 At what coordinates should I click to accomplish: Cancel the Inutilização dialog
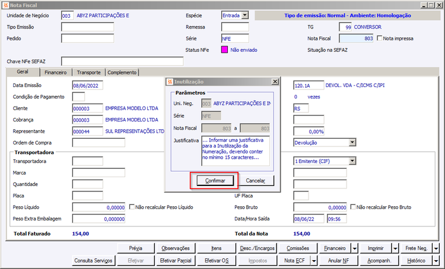pos(255,181)
